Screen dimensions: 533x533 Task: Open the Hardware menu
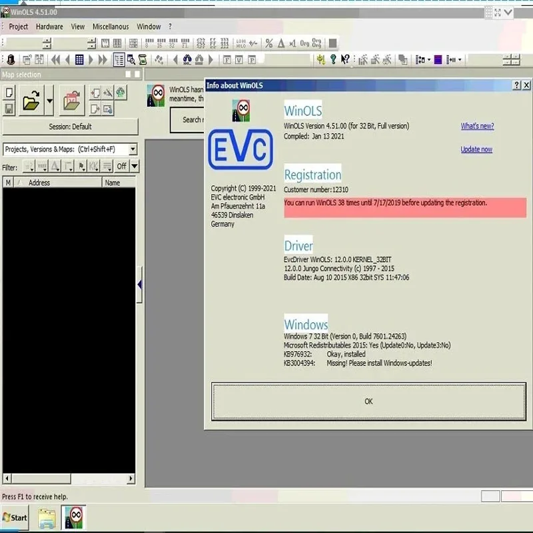(x=49, y=27)
